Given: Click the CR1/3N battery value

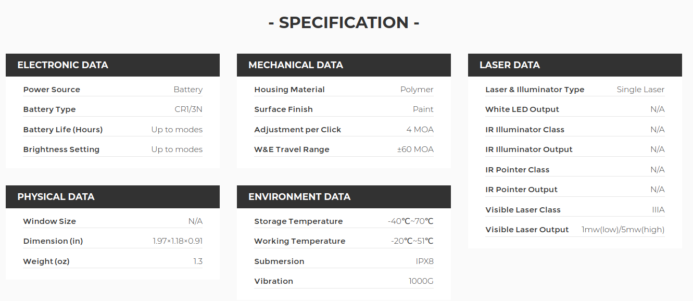Looking at the screenshot, I should [x=188, y=109].
